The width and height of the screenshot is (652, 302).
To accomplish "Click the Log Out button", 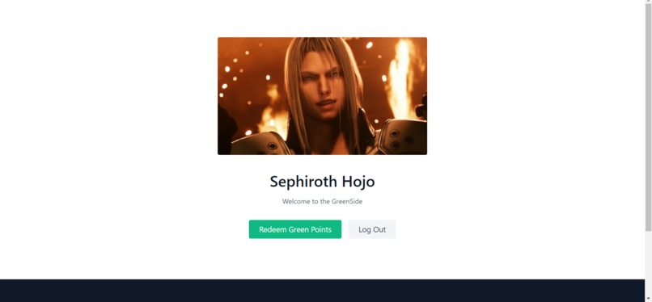I will coord(372,229).
